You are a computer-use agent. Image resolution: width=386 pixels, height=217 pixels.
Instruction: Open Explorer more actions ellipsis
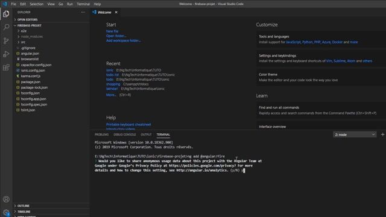(83, 12)
